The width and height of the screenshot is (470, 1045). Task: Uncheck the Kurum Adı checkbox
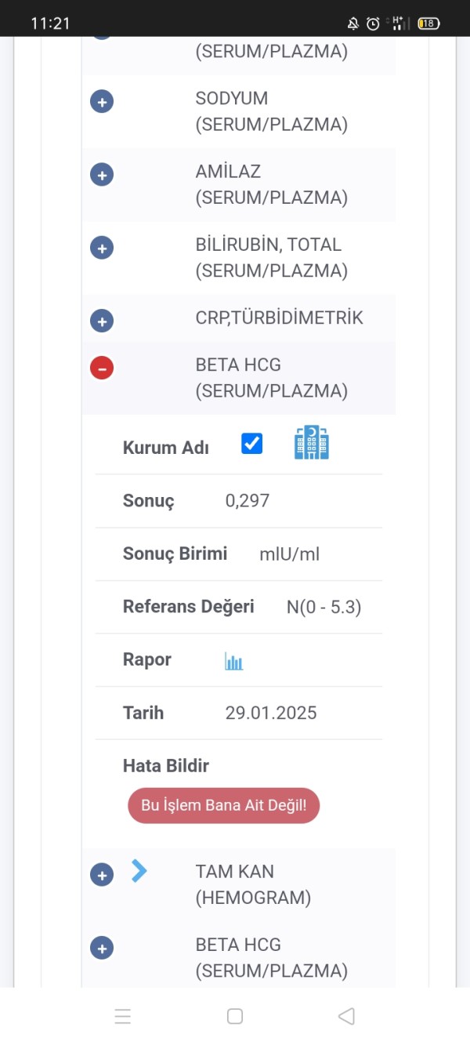click(x=251, y=444)
